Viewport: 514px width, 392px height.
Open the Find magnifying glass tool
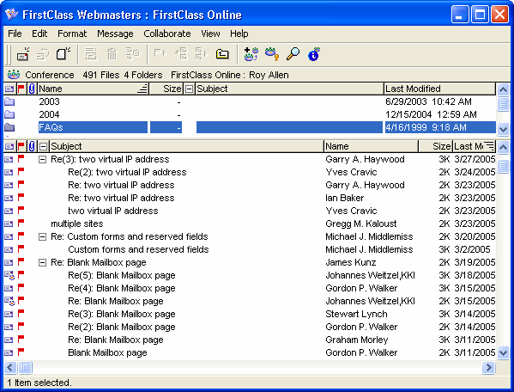(293, 54)
